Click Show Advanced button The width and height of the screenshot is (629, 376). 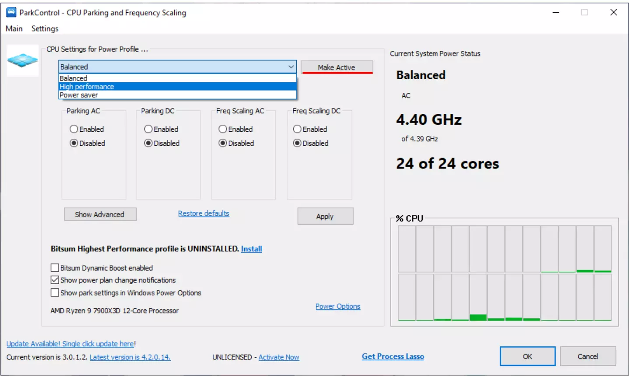pyautogui.click(x=100, y=214)
